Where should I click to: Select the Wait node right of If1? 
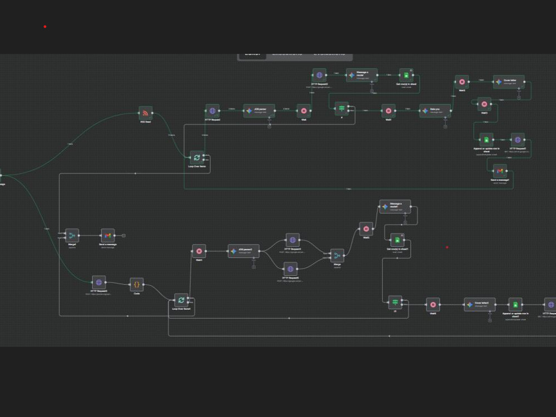pyautogui.click(x=433, y=305)
